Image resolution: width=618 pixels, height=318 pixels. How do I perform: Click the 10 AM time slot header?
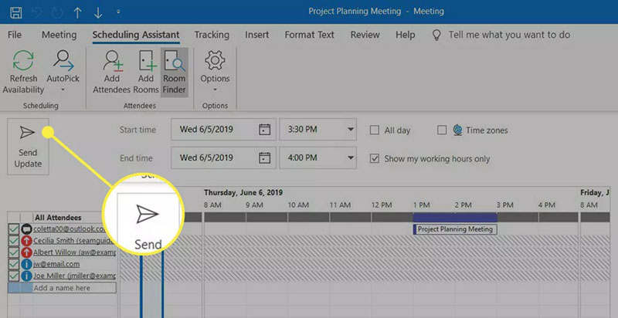tap(298, 205)
